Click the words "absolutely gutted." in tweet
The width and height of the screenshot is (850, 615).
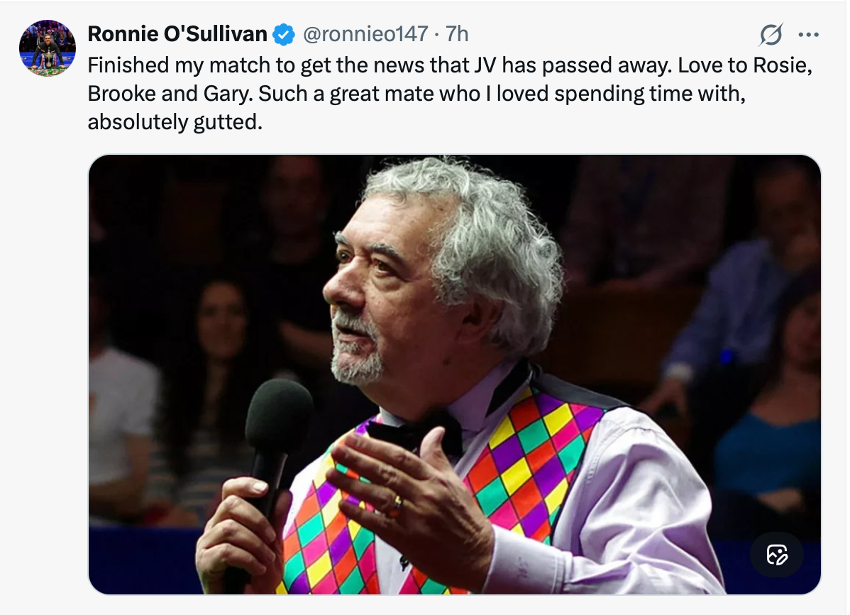(175, 122)
